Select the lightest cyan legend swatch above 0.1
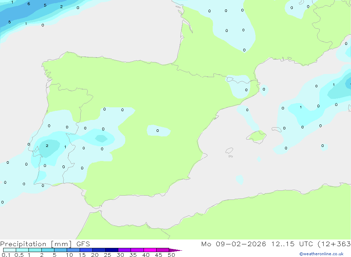 coord(9,250)
